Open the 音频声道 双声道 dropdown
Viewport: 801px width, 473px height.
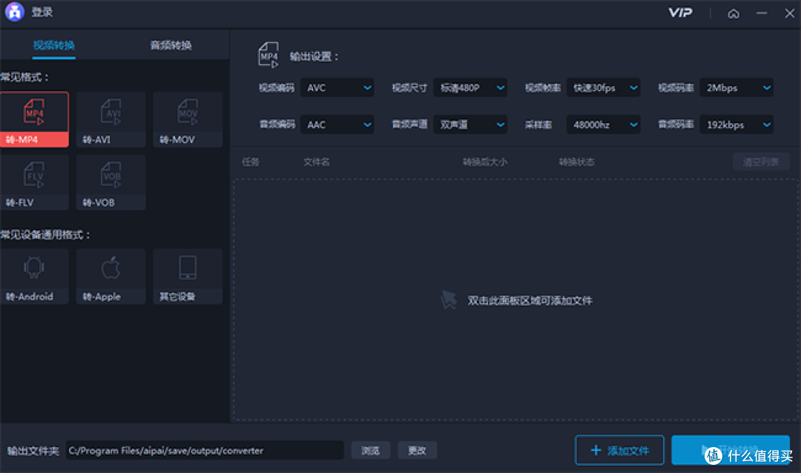pos(470,125)
